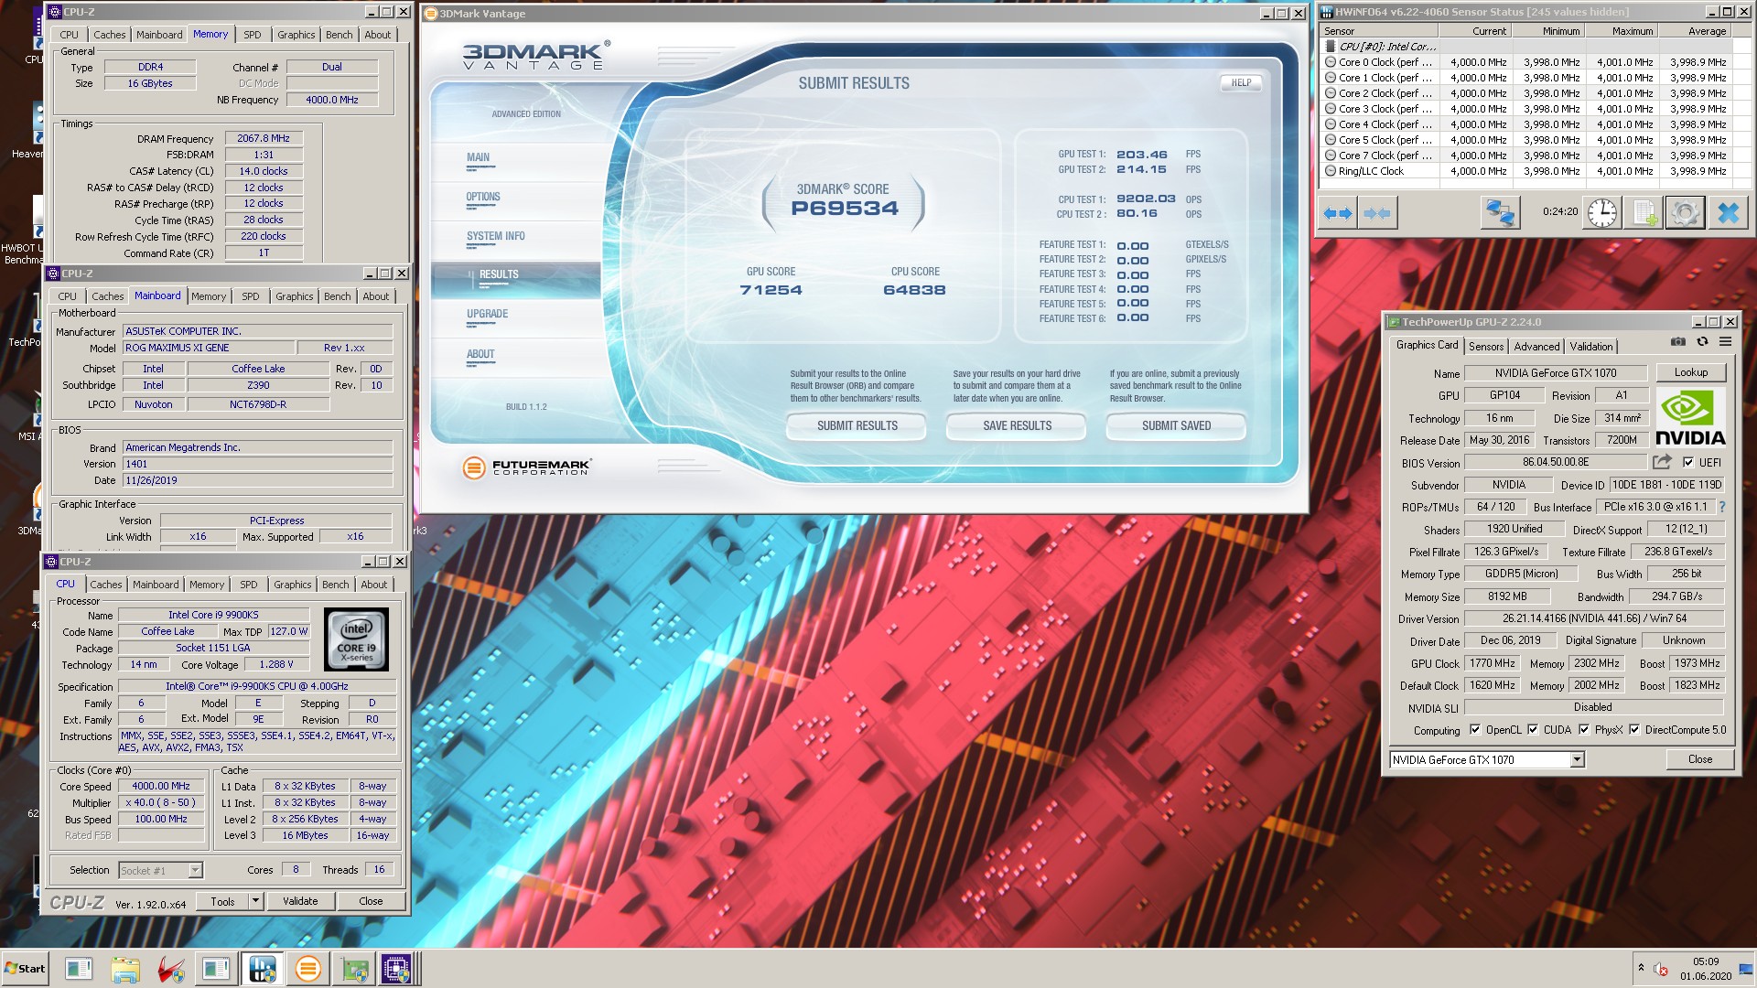Click Tools button in CPU-Z

coord(222,901)
